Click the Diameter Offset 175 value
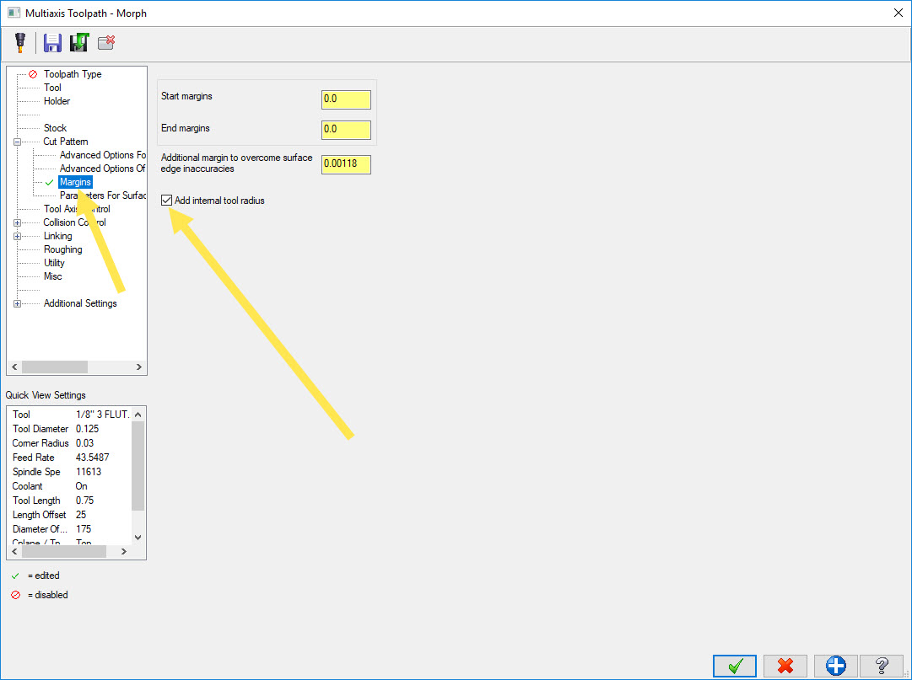Image resolution: width=912 pixels, height=680 pixels. coord(84,530)
